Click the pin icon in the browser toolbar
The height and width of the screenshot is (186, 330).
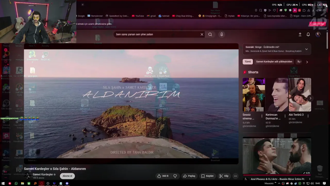coord(256,10)
